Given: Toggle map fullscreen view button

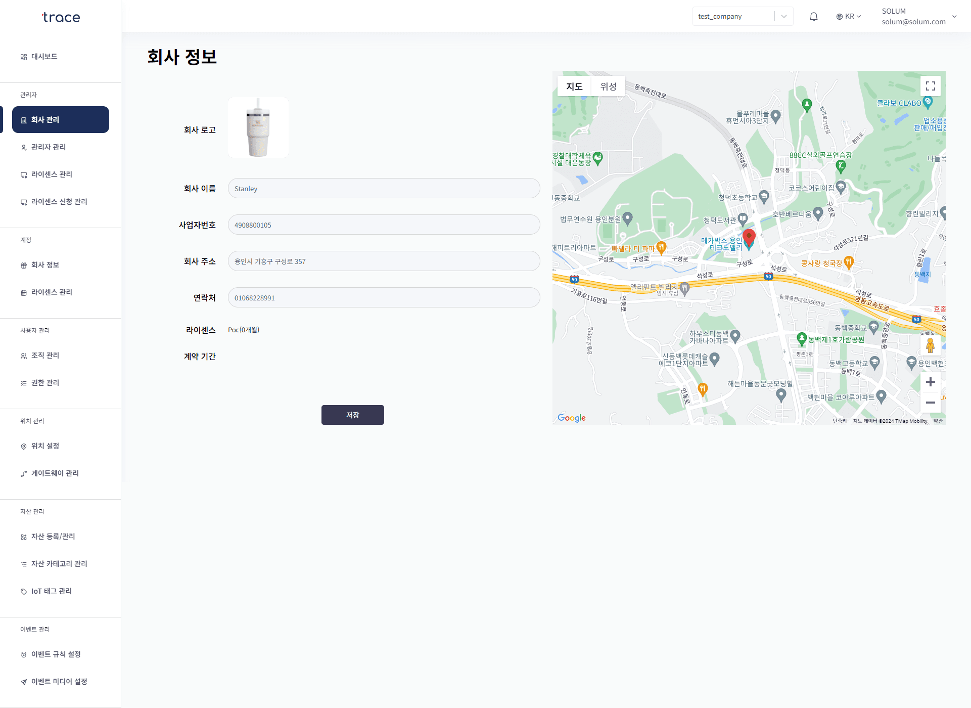Looking at the screenshot, I should tap(930, 86).
